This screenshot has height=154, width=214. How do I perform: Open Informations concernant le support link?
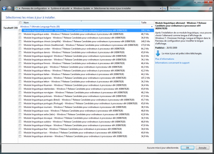[x=172, y=63]
